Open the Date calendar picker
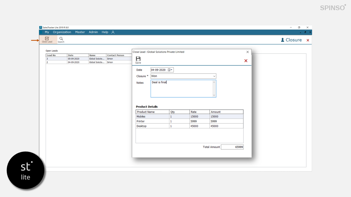This screenshot has height=197, width=351. pos(170,70)
